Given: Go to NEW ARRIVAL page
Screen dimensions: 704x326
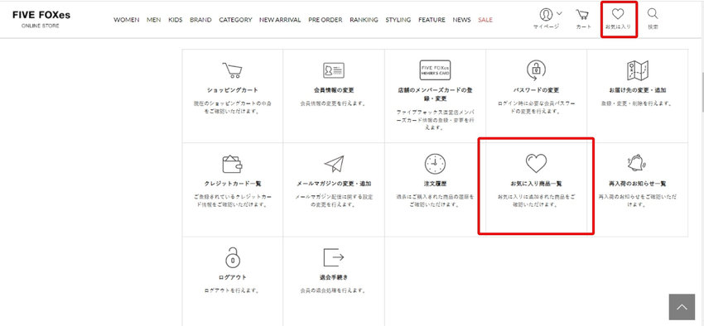Looking at the screenshot, I should (280, 20).
